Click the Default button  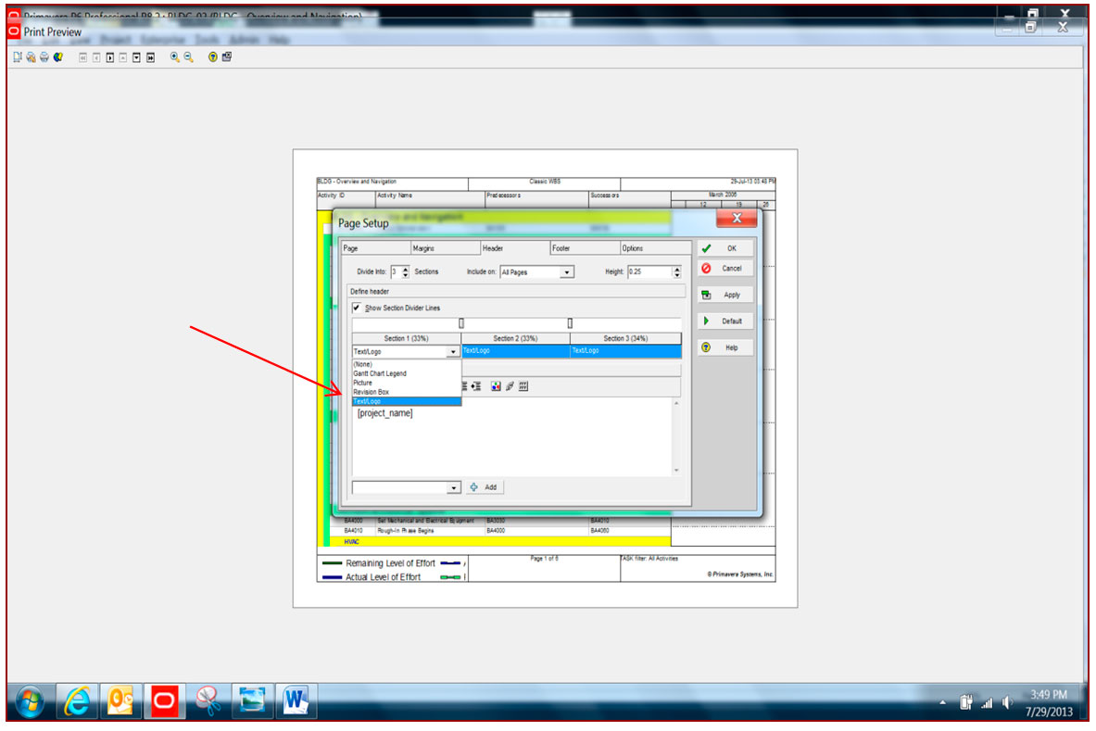[x=725, y=321]
